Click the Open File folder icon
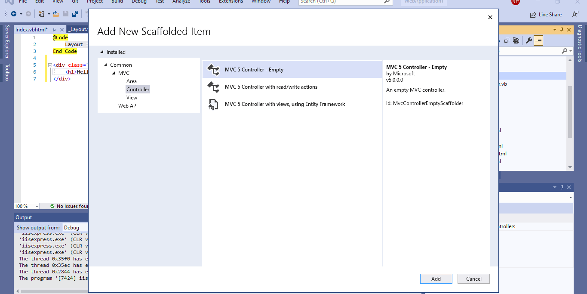The width and height of the screenshot is (587, 294). (56, 14)
